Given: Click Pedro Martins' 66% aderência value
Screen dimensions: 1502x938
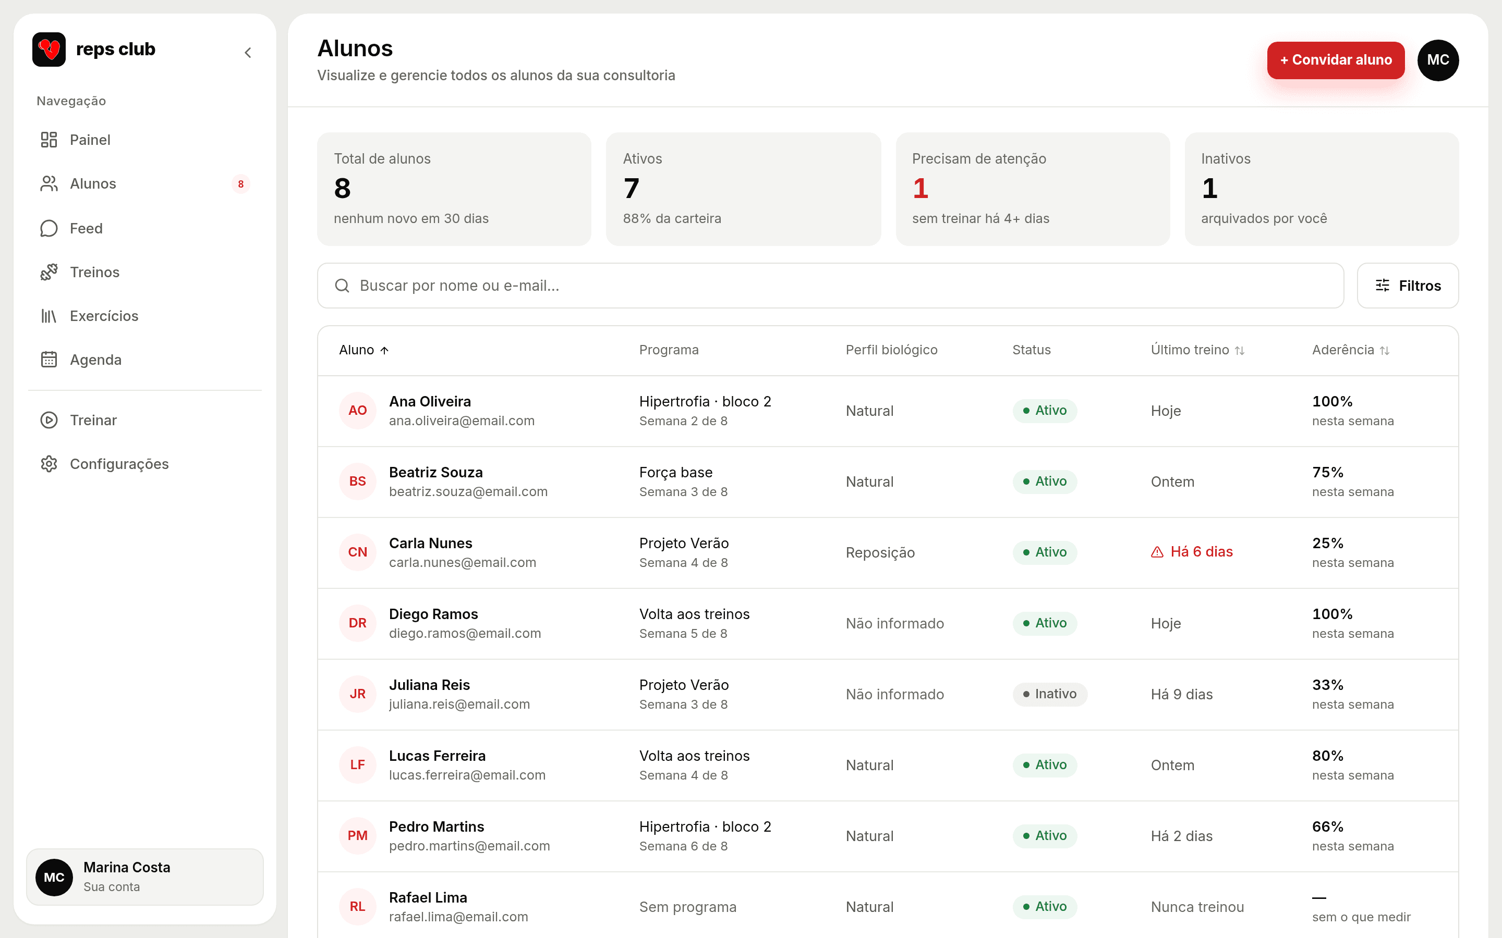Looking at the screenshot, I should pyautogui.click(x=1328, y=826).
